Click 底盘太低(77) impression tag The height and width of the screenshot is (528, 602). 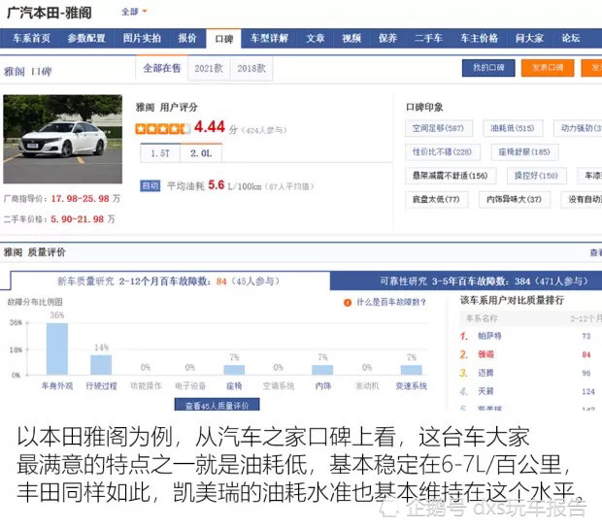(x=437, y=200)
